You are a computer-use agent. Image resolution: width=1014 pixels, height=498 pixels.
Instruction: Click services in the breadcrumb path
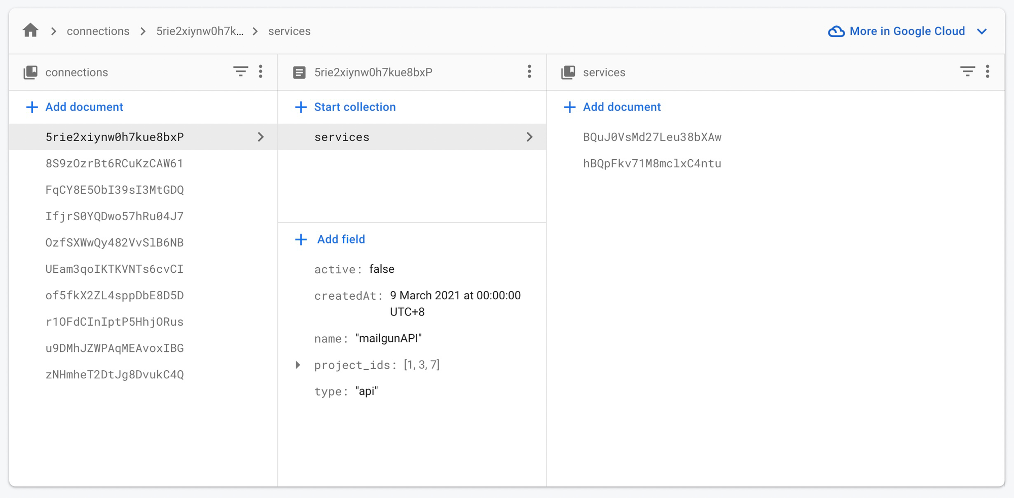click(x=289, y=31)
